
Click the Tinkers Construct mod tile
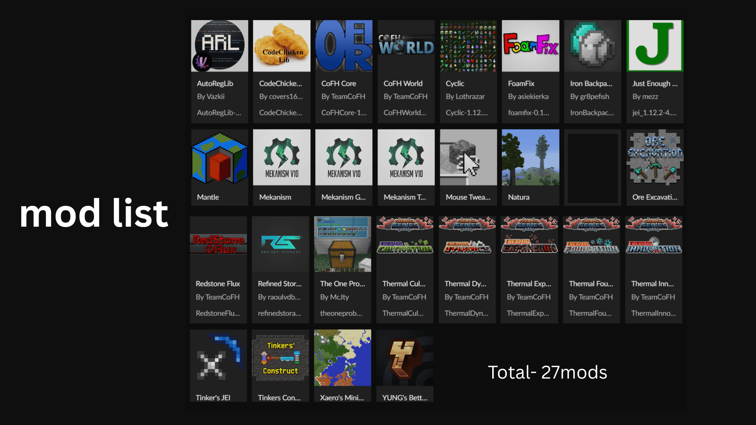(x=280, y=357)
